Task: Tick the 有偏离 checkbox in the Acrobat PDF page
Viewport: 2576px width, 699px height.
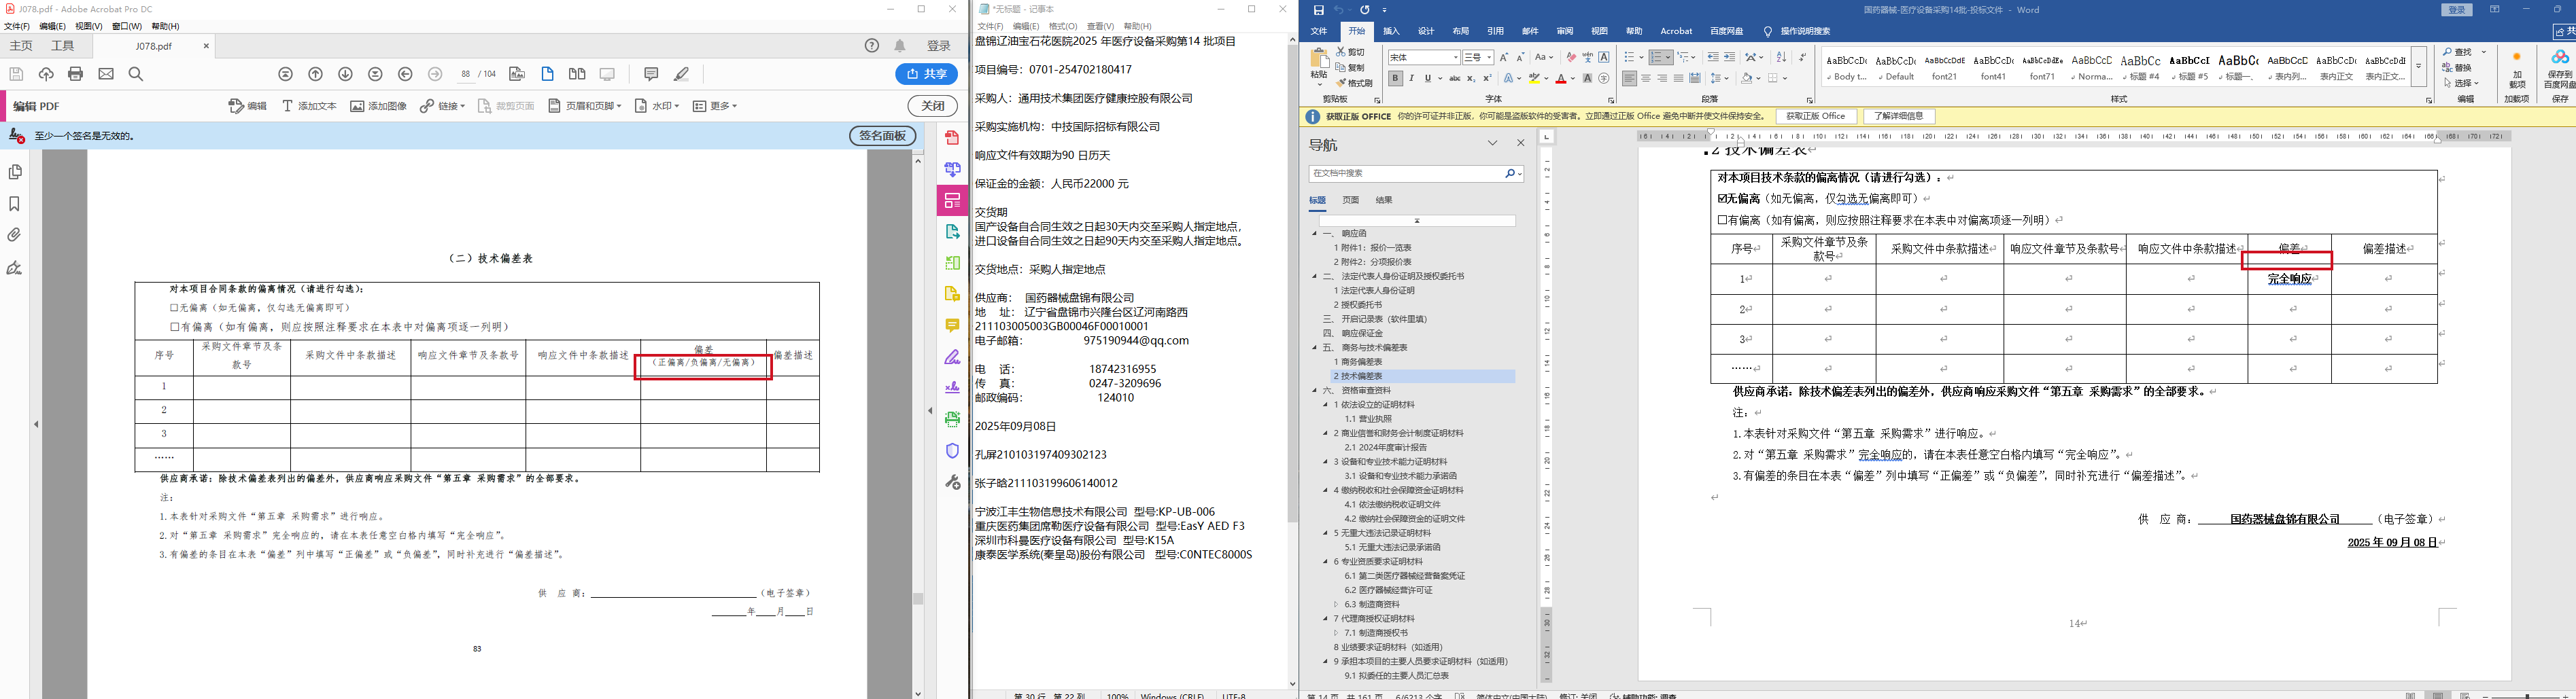Action: coord(174,327)
